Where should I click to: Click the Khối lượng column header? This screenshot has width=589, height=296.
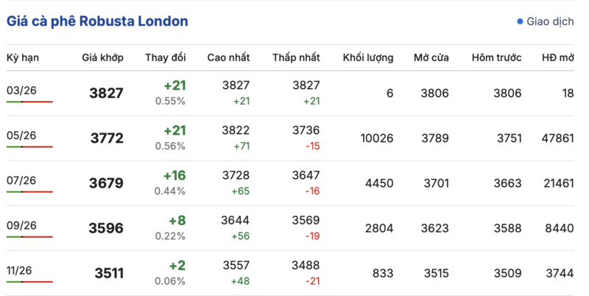(x=368, y=57)
